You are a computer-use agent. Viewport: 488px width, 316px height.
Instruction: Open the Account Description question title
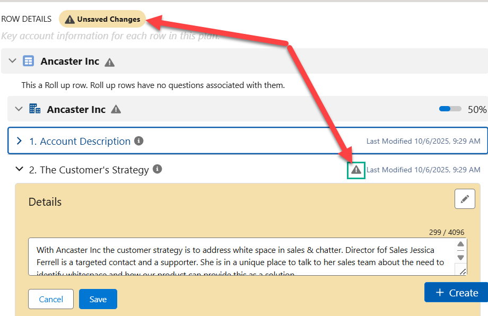pyautogui.click(x=80, y=141)
